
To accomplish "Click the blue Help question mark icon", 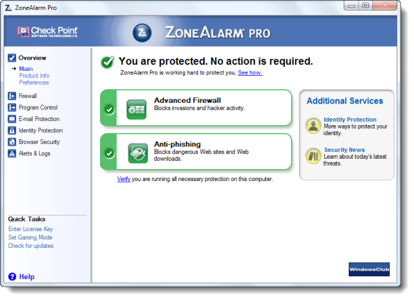I will [x=12, y=276].
